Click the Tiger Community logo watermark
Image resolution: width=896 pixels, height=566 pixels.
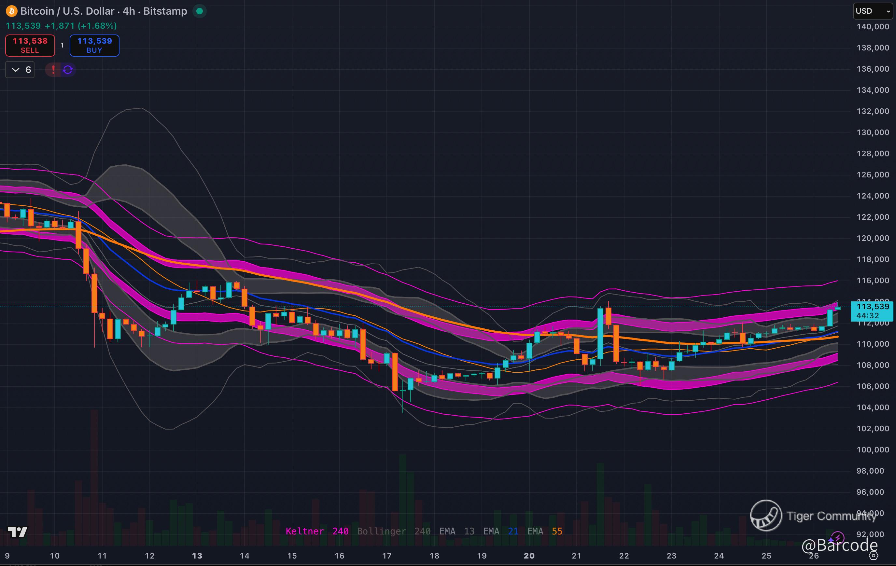[x=766, y=516]
